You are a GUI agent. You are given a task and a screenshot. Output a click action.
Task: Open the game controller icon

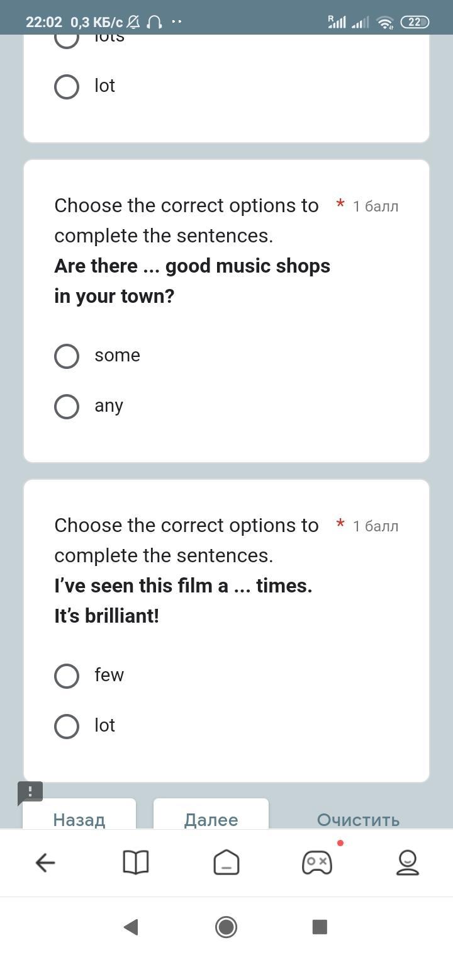(317, 862)
